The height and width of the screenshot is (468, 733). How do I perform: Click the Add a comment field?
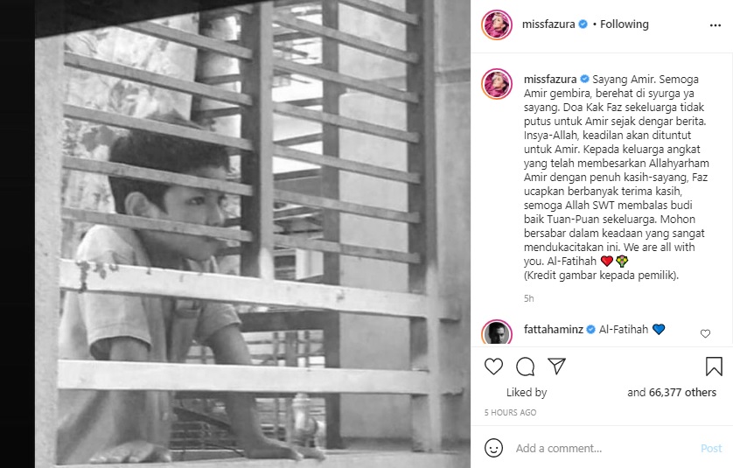click(x=603, y=449)
